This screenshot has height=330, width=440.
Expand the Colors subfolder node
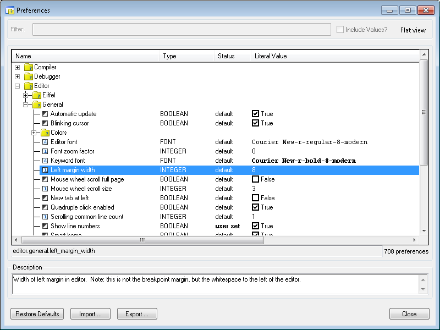point(34,133)
